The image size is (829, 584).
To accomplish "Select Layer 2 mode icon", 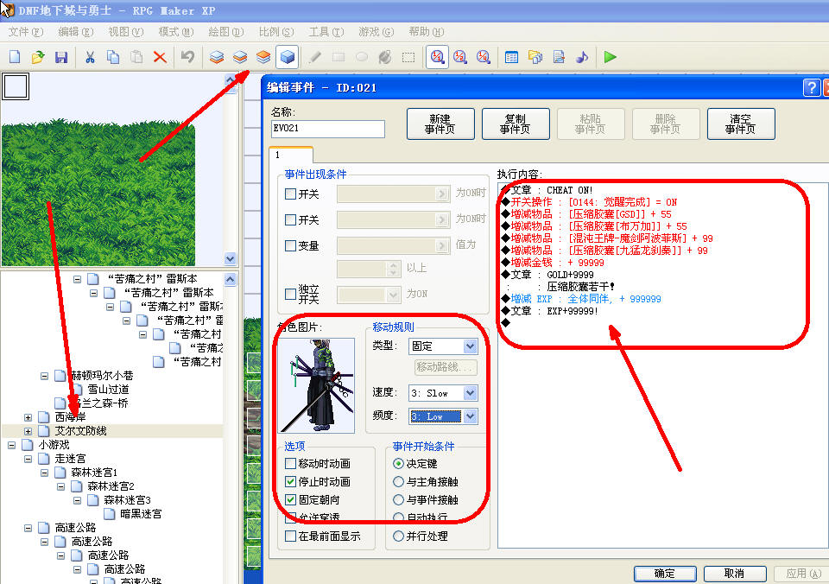I will pos(240,57).
